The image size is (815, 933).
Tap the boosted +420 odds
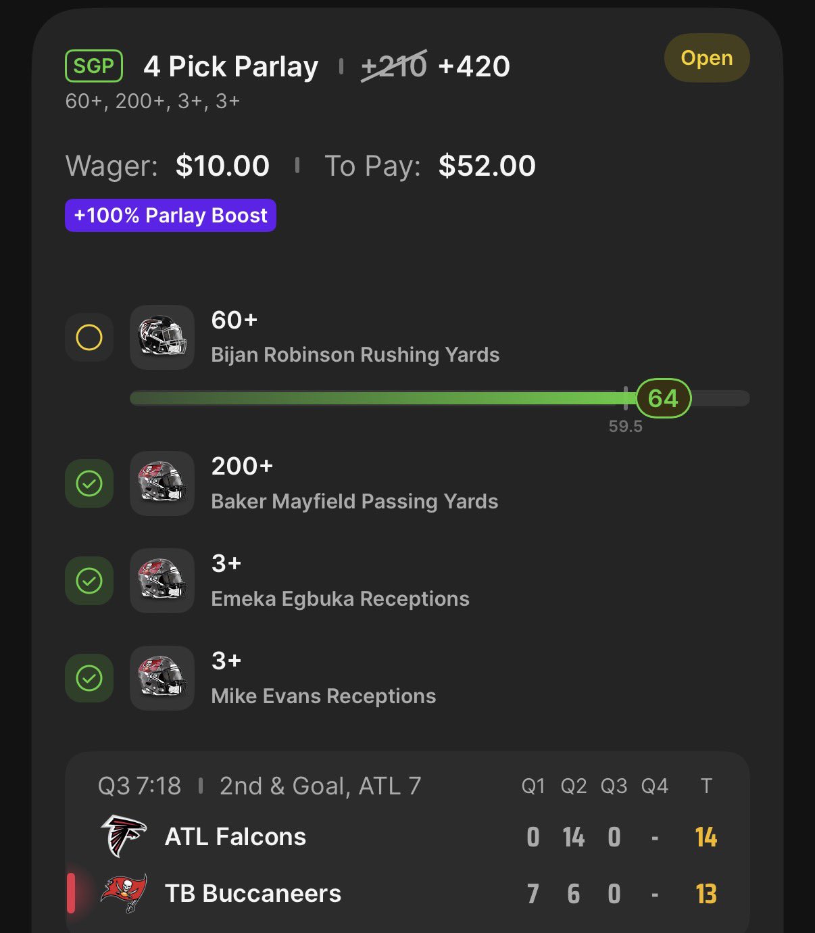(474, 66)
